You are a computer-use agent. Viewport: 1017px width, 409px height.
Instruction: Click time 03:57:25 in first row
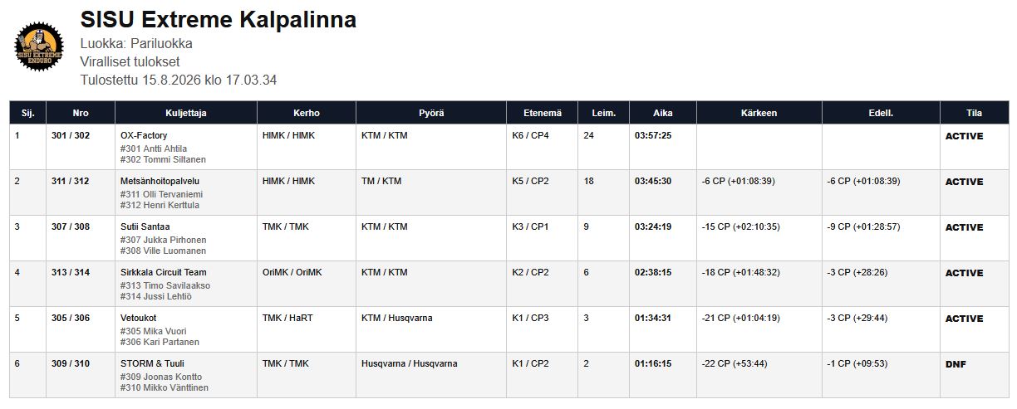click(x=653, y=135)
